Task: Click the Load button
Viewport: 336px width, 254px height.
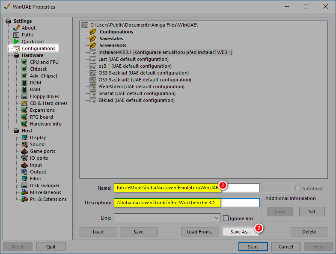Action: point(98,232)
